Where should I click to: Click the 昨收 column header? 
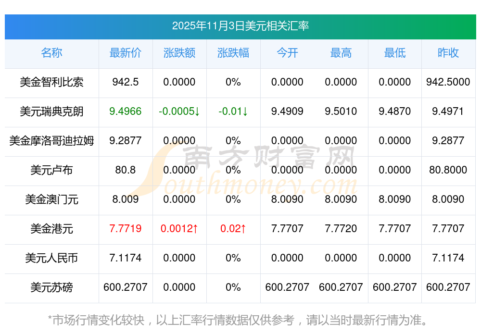(448, 53)
